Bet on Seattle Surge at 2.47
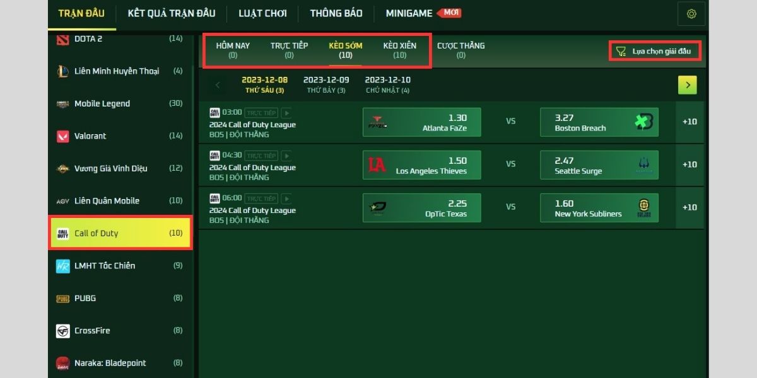This screenshot has width=757, height=378. click(x=599, y=165)
